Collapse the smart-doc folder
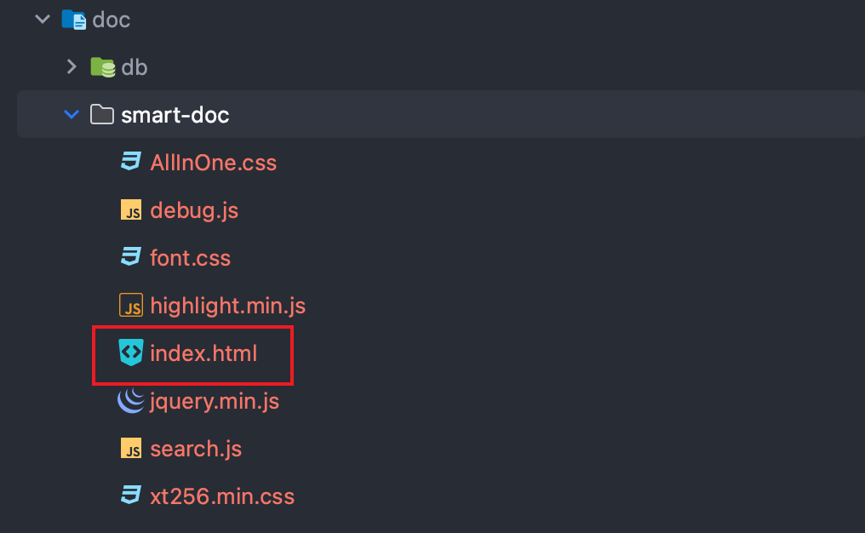 point(71,114)
